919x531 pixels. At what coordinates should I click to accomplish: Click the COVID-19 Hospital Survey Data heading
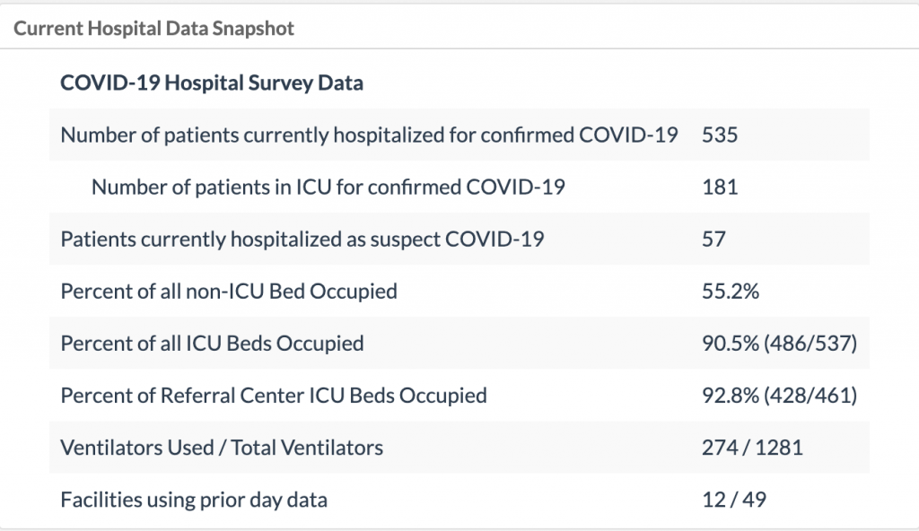(212, 83)
